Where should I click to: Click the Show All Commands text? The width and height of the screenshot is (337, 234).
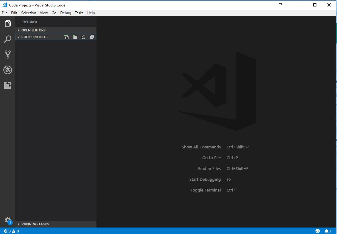click(x=201, y=147)
